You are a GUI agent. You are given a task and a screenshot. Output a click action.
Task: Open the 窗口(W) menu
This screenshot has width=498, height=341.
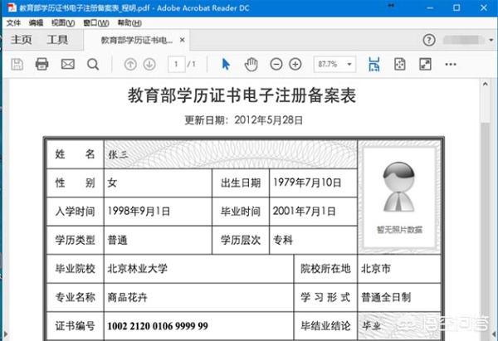pos(96,23)
